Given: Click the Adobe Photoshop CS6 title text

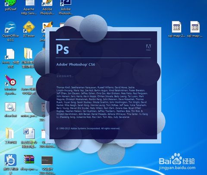Looking at the screenshot, I should (75, 64).
